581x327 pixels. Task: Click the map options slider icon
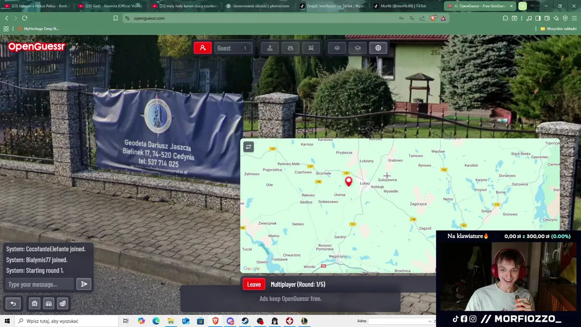point(248,147)
